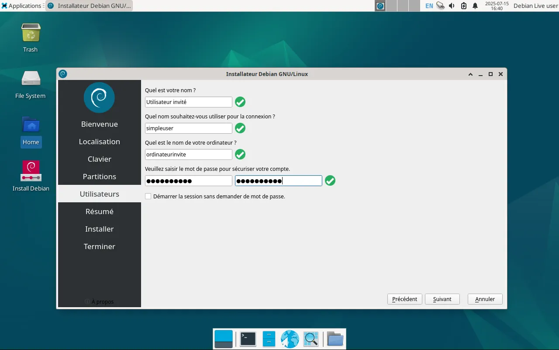Click the volume speaker icon in system tray
This screenshot has width=559, height=350.
tap(452, 6)
